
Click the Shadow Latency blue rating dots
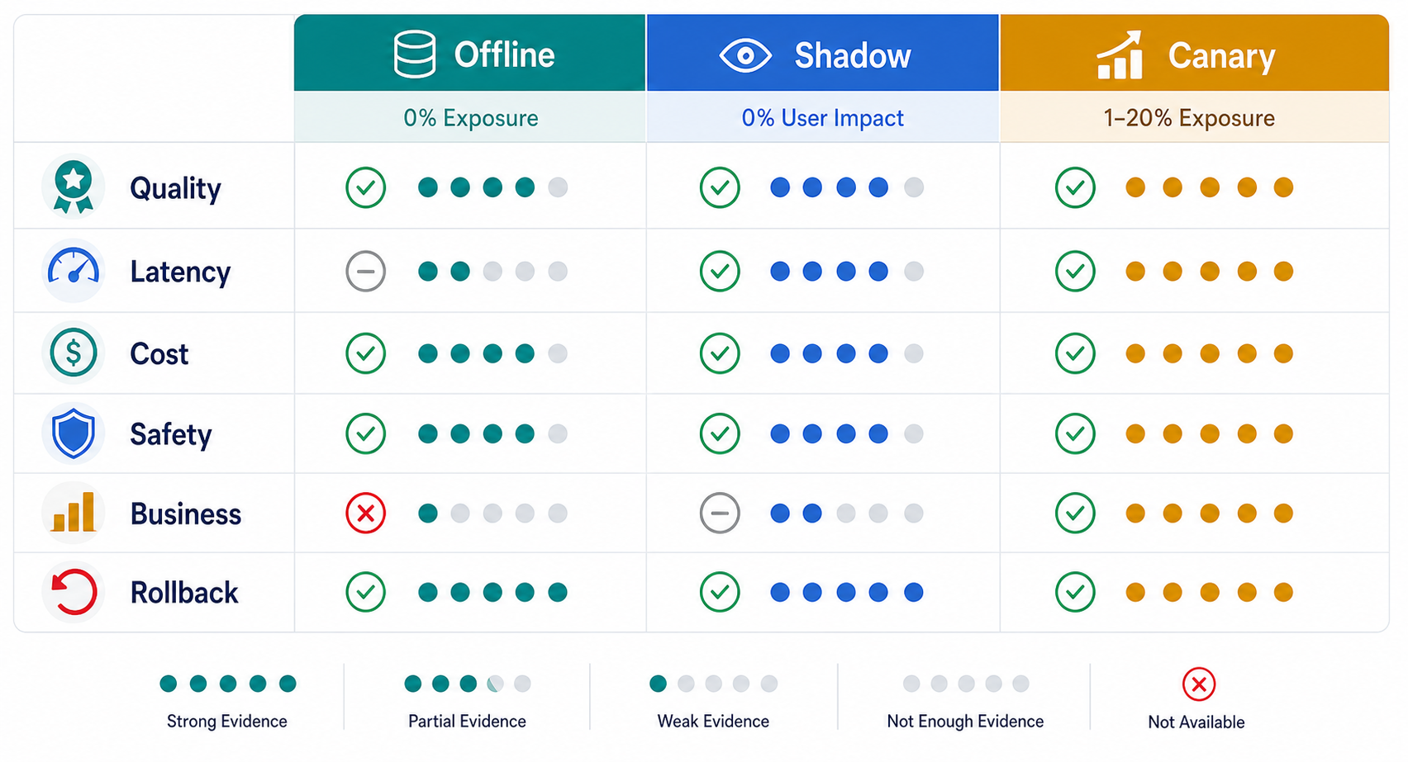coord(846,271)
